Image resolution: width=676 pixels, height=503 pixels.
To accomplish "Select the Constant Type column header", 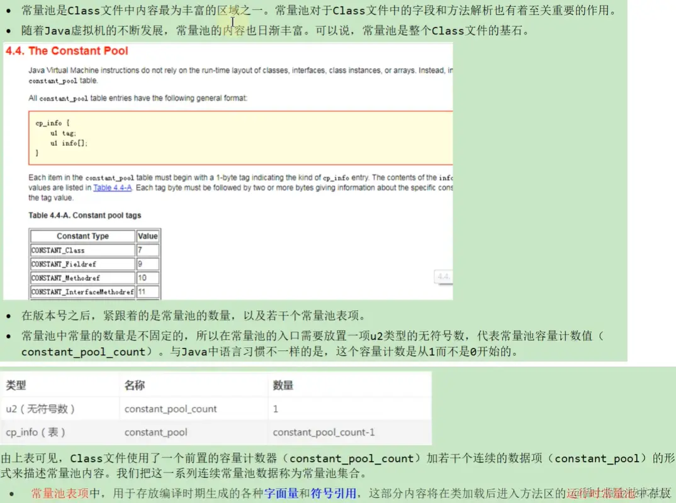I will (x=83, y=236).
